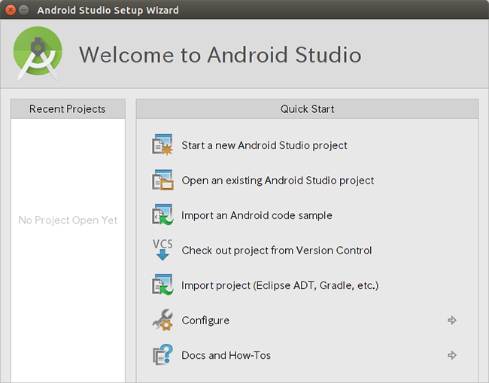
Task: Check out project from Version Control
Action: tap(277, 250)
